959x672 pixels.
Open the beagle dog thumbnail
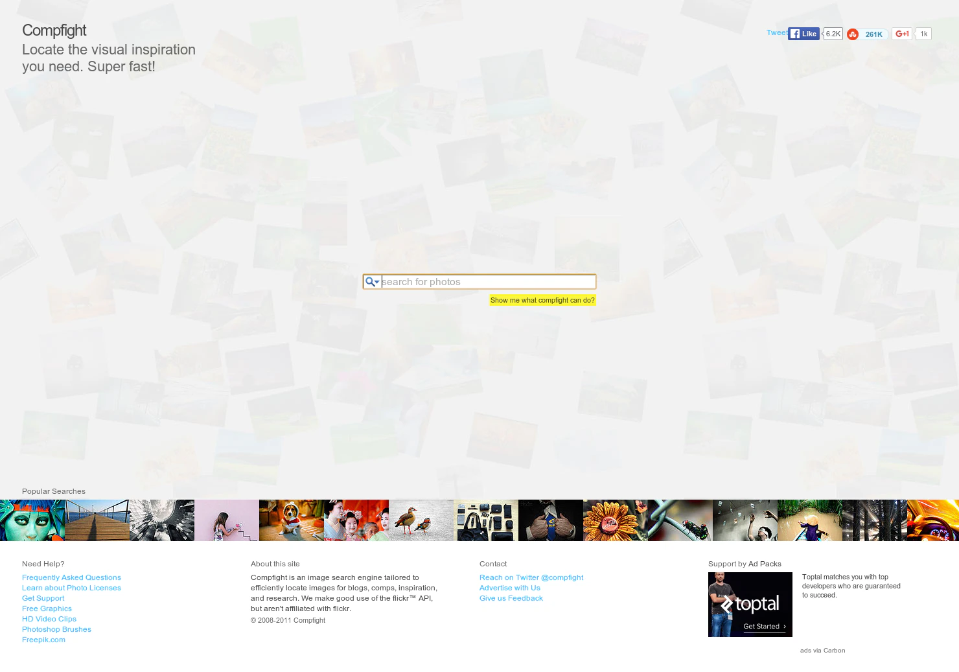tap(292, 520)
